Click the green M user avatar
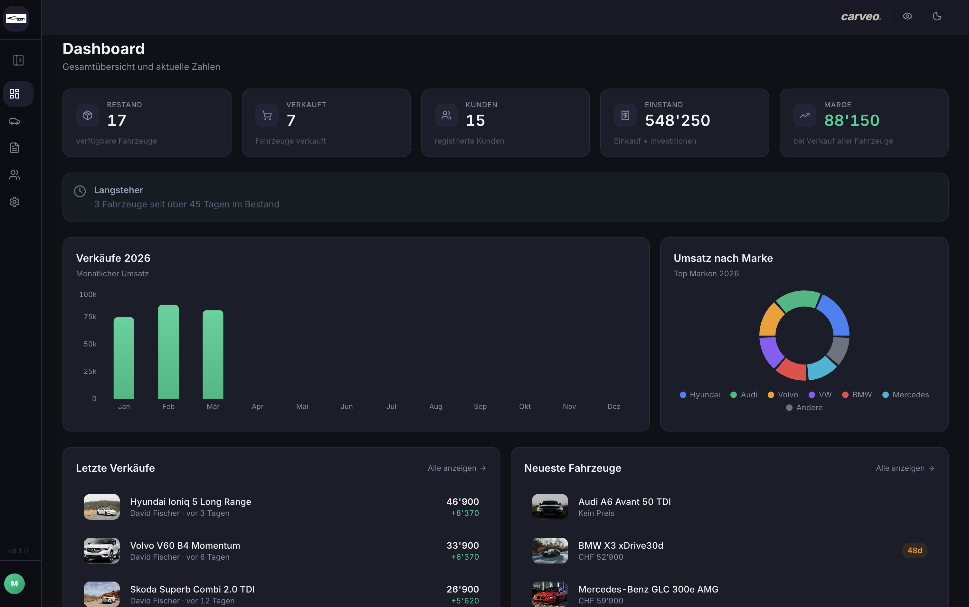This screenshot has width=969, height=607. pos(14,583)
